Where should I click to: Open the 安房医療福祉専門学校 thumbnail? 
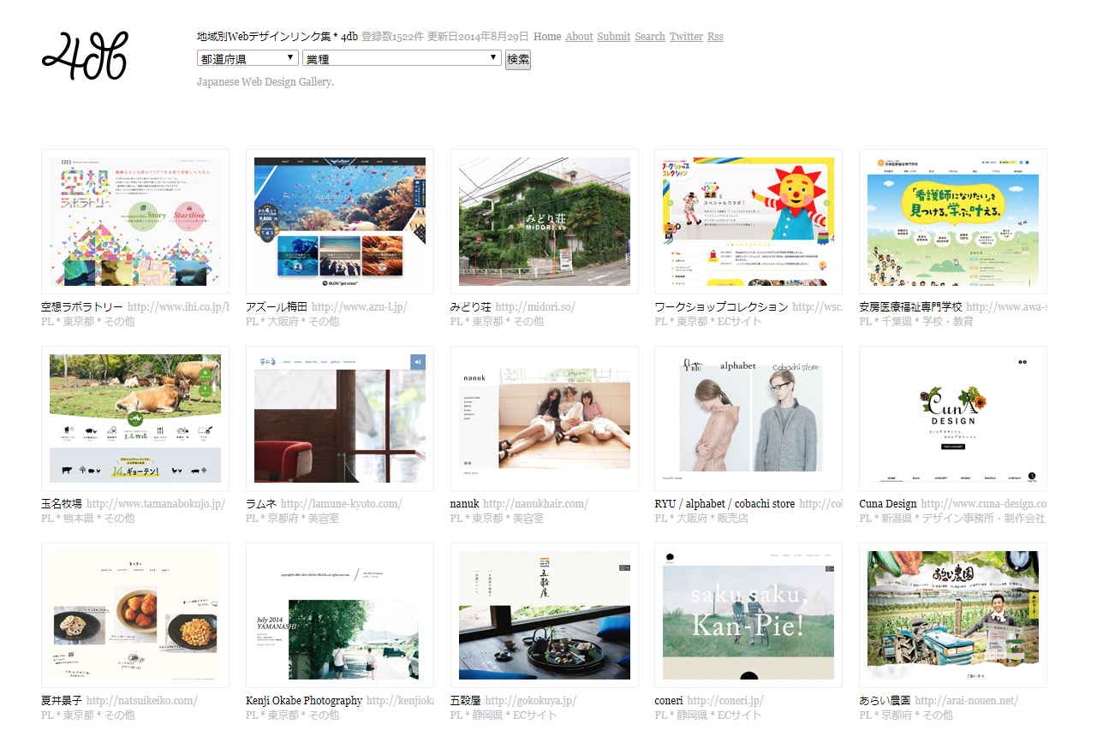[953, 222]
